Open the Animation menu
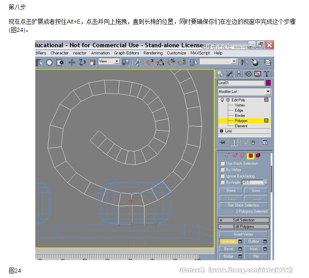 point(101,53)
